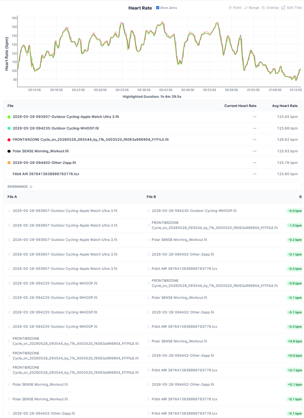Click the Avg Heart Rate column header
The height and width of the screenshot is (418, 304).
[285, 106]
